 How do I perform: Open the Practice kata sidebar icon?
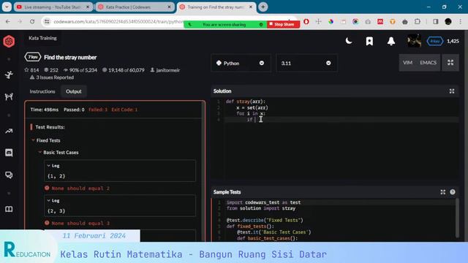tap(9, 75)
